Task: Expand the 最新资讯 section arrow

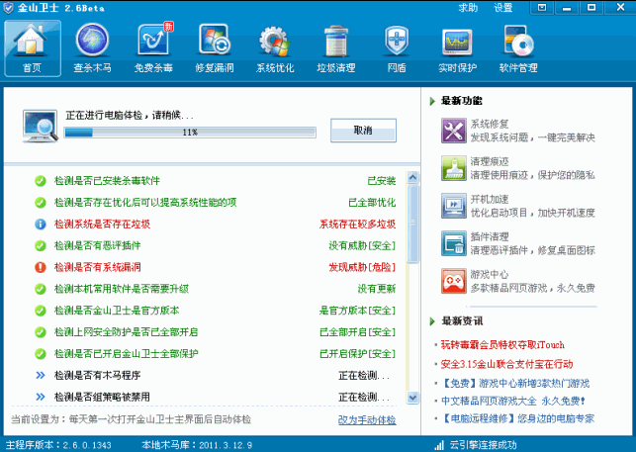Action: tap(432, 321)
